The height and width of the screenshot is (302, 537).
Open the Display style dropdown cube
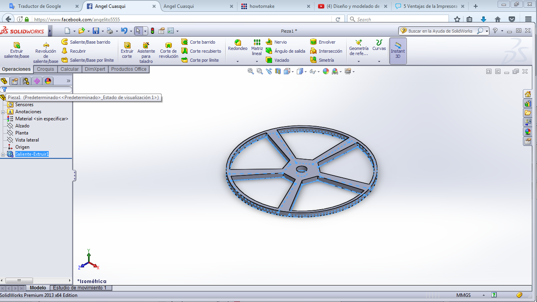tap(301, 71)
